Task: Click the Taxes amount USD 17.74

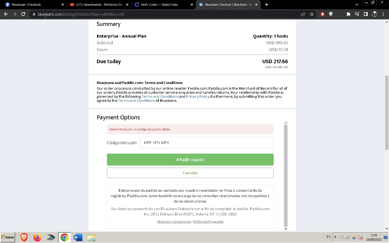Action: (279, 50)
